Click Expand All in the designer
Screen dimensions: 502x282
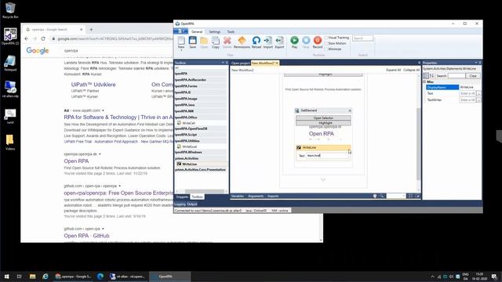[393, 70]
